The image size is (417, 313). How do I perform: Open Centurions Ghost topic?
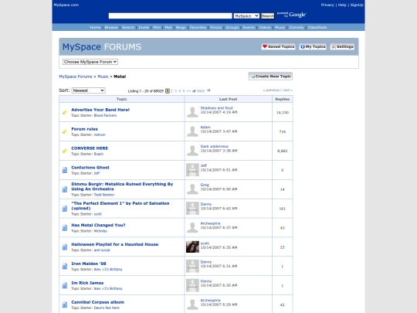(90, 168)
